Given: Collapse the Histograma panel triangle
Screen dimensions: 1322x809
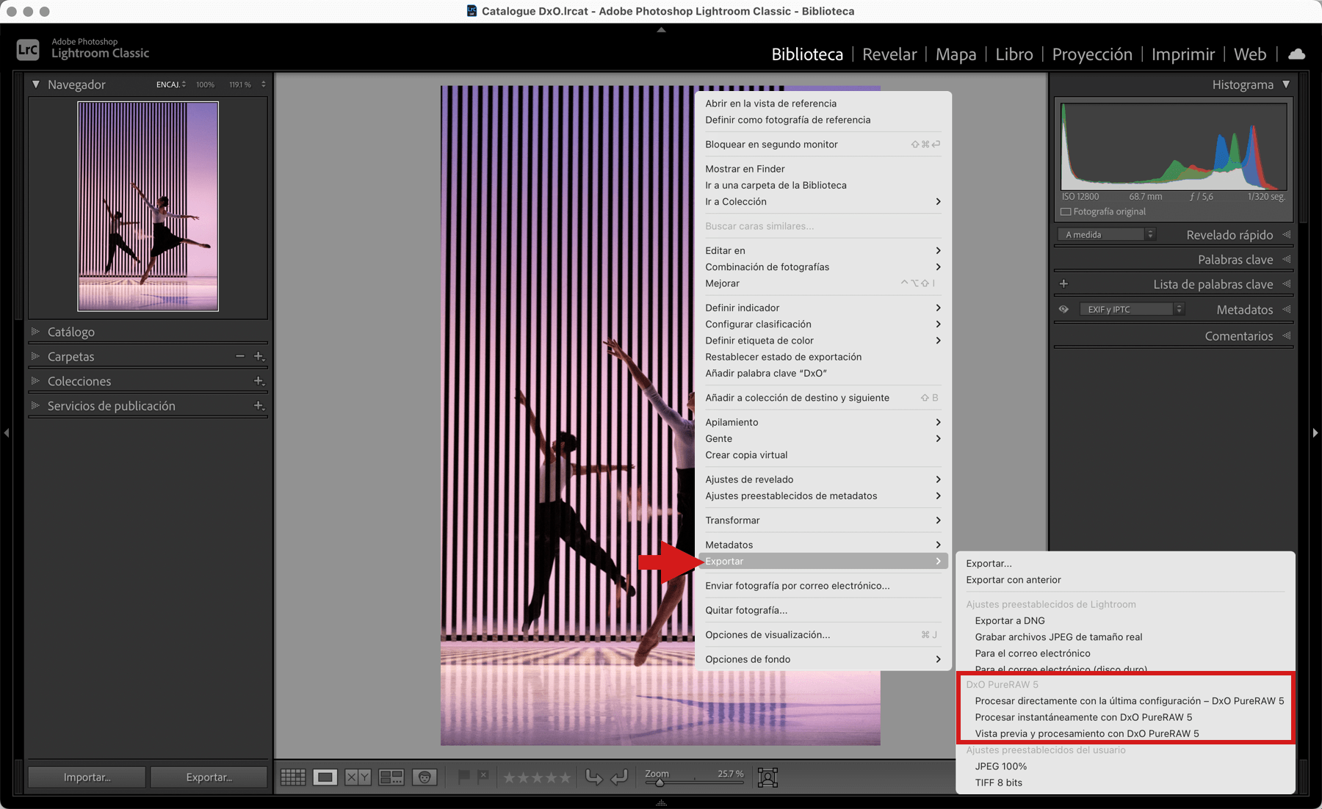Looking at the screenshot, I should (x=1286, y=84).
